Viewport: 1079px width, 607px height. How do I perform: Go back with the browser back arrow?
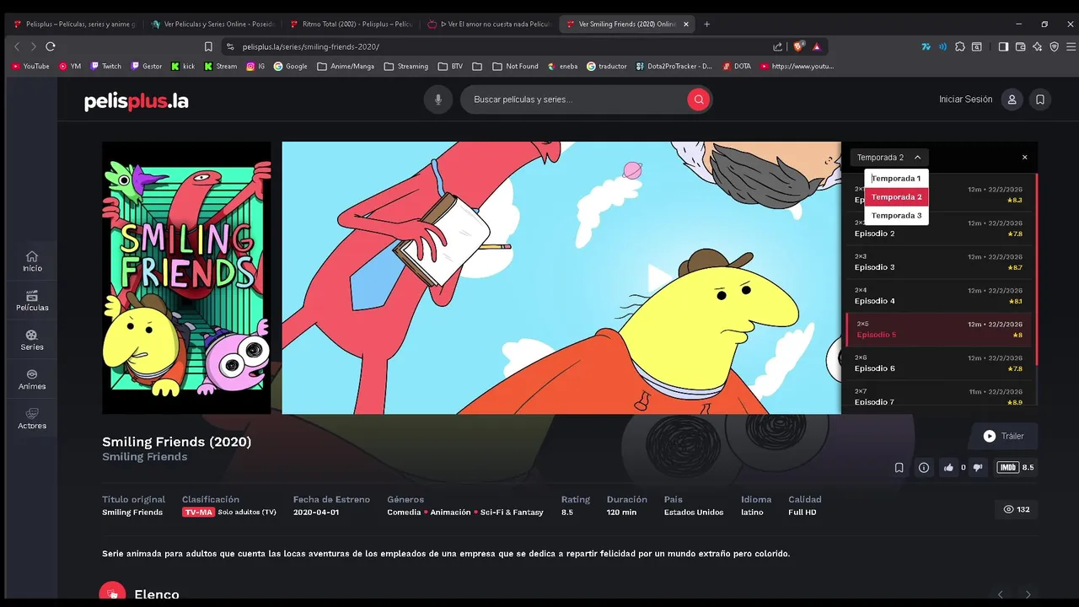pyautogui.click(x=17, y=46)
